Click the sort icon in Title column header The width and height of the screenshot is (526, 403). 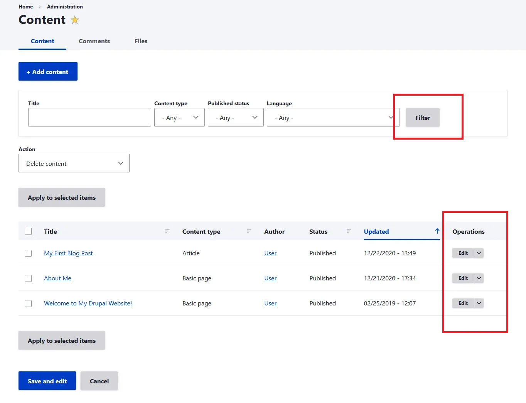click(x=167, y=231)
